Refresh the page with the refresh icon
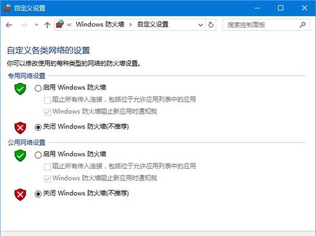The image size is (316, 236). pos(211,25)
